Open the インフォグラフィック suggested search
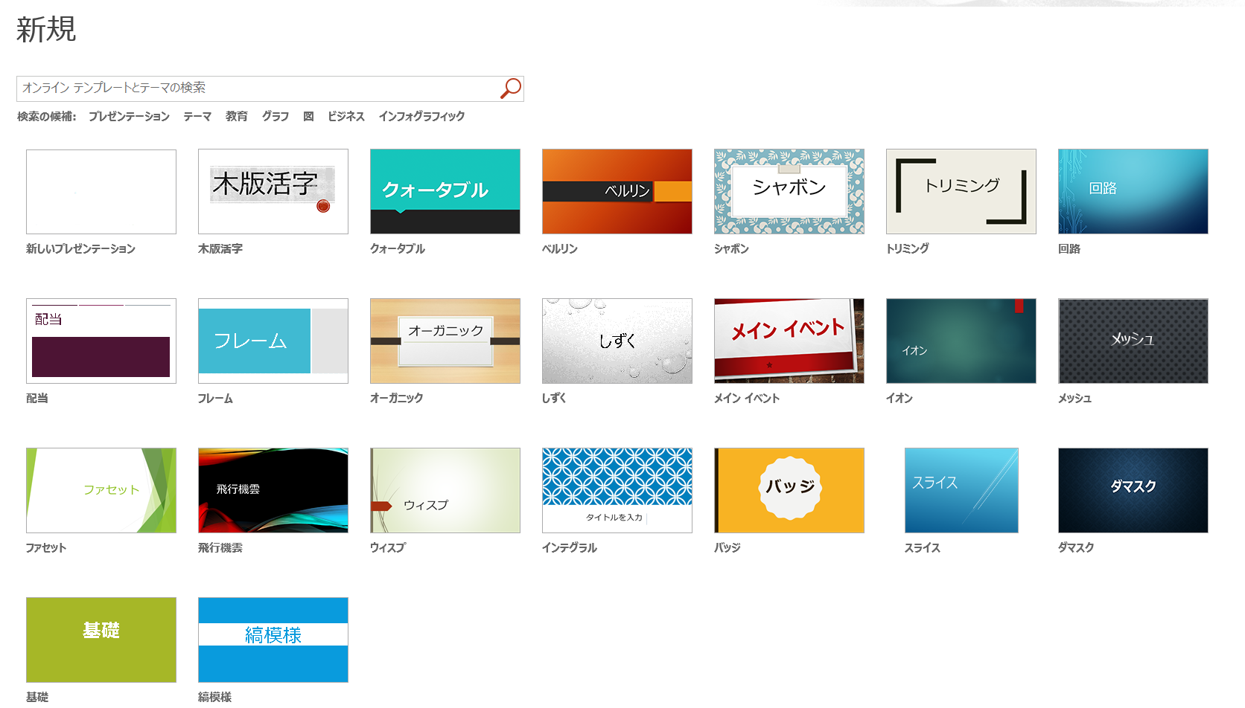The height and width of the screenshot is (708, 1245). point(421,117)
